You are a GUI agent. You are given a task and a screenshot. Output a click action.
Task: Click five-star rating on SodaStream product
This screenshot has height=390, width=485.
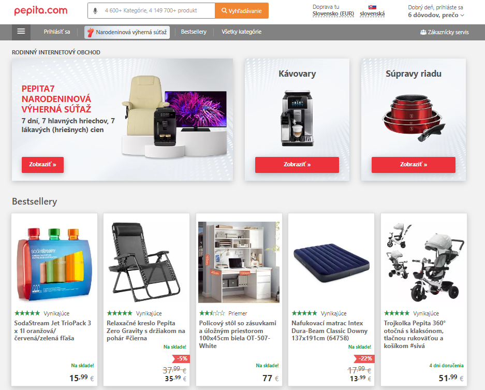27,313
